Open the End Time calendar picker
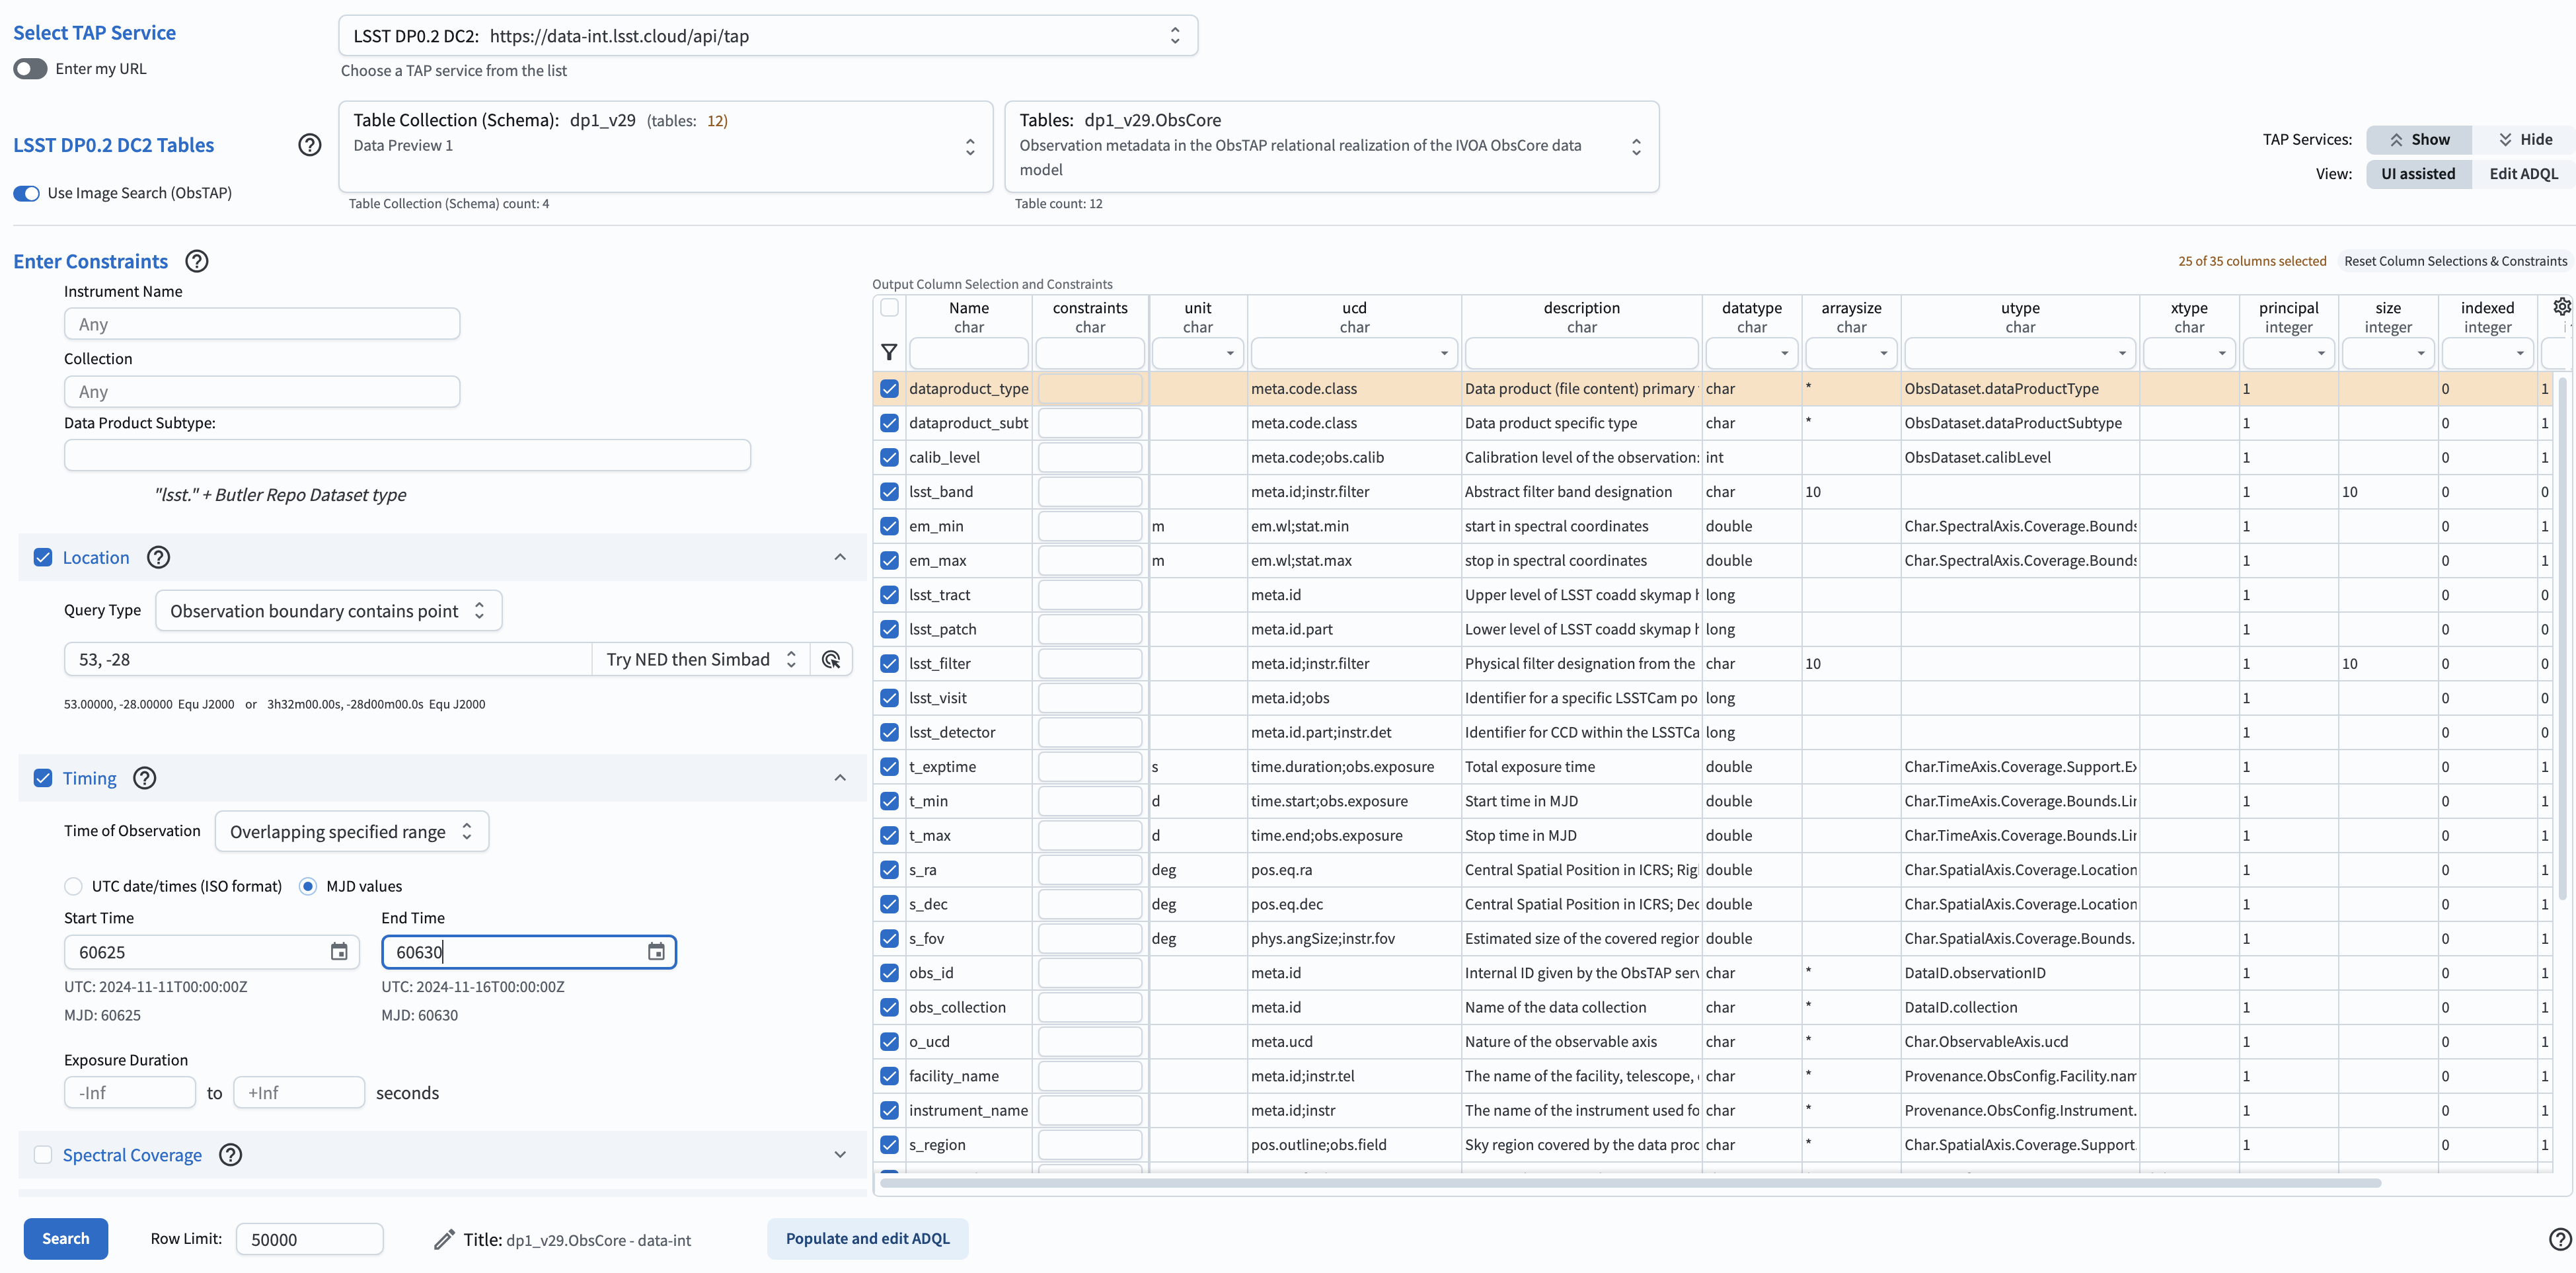2576x1273 pixels. [656, 952]
